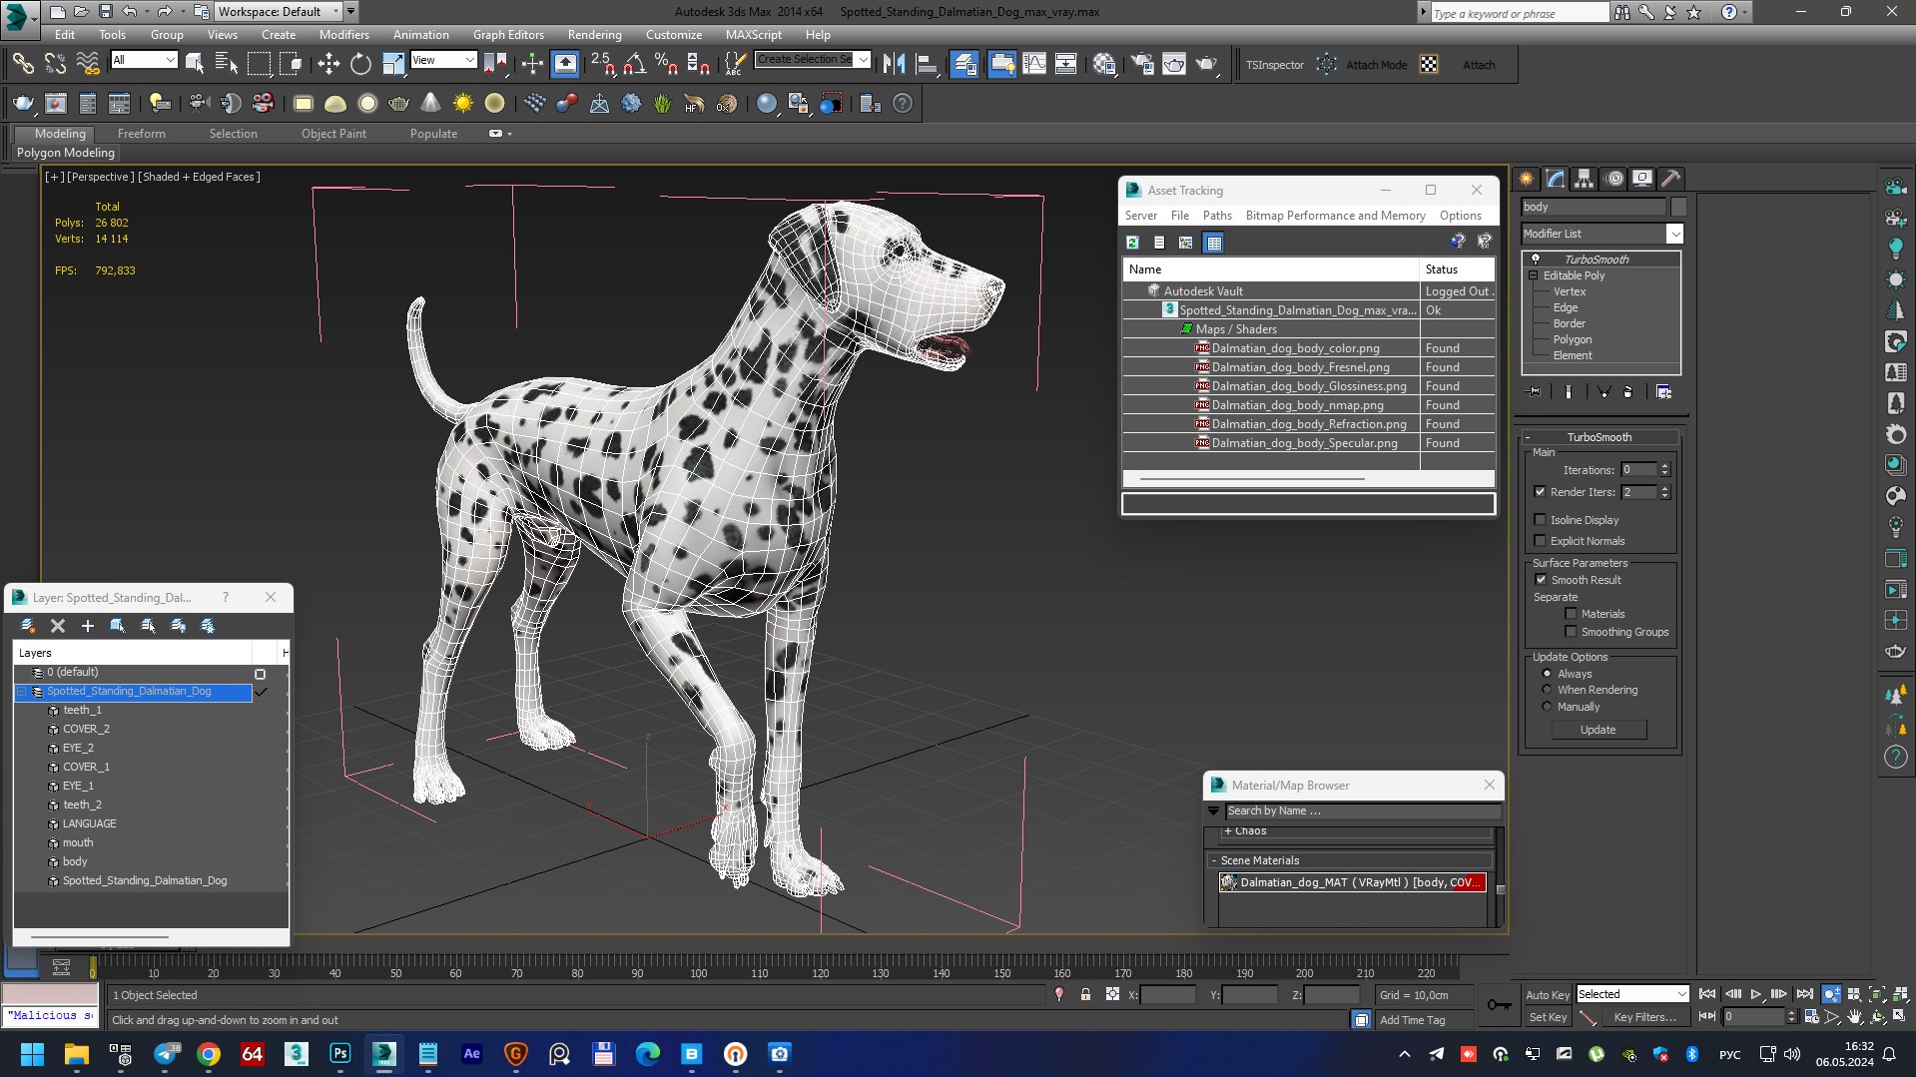The image size is (1916, 1077).
Task: Open the Modifiers menu
Action: 344,35
